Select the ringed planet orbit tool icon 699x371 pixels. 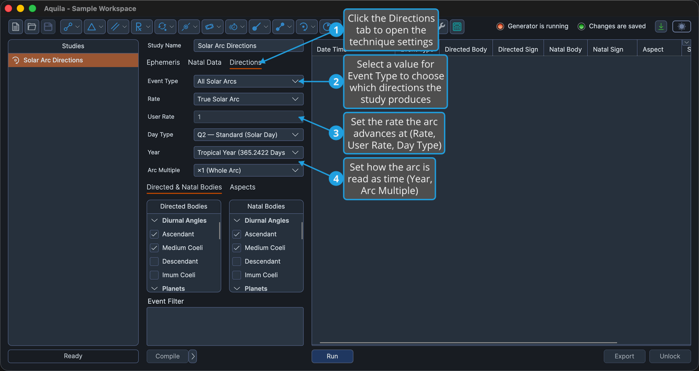click(x=209, y=27)
